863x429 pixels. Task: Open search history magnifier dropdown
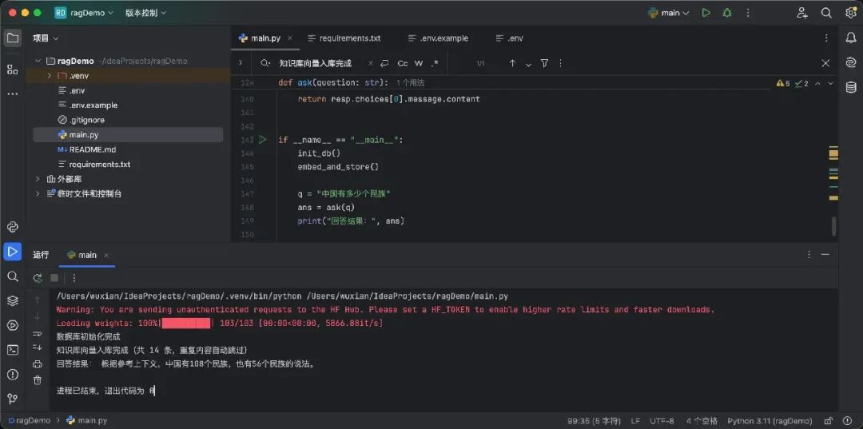266,63
